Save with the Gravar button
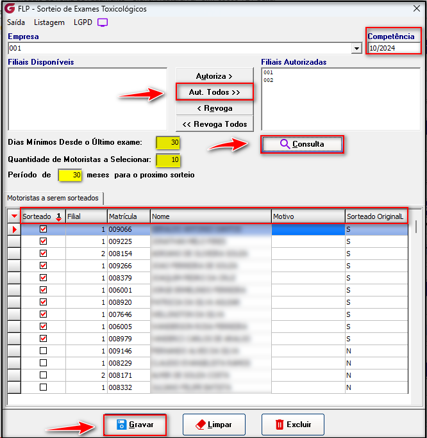The height and width of the screenshot is (438, 427). click(x=135, y=425)
